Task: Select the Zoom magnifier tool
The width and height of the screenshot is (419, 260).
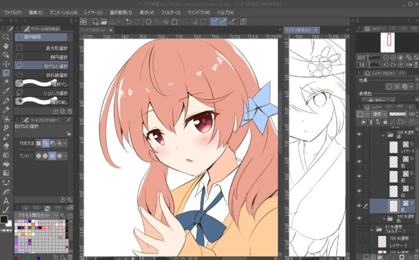Action: (x=6, y=36)
